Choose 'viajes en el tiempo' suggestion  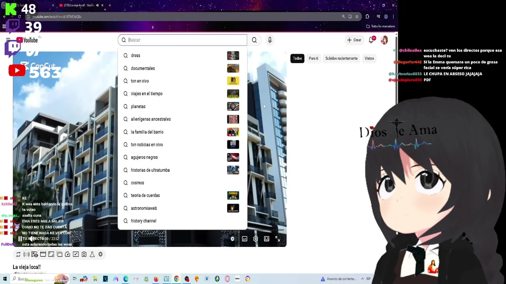(x=182, y=93)
